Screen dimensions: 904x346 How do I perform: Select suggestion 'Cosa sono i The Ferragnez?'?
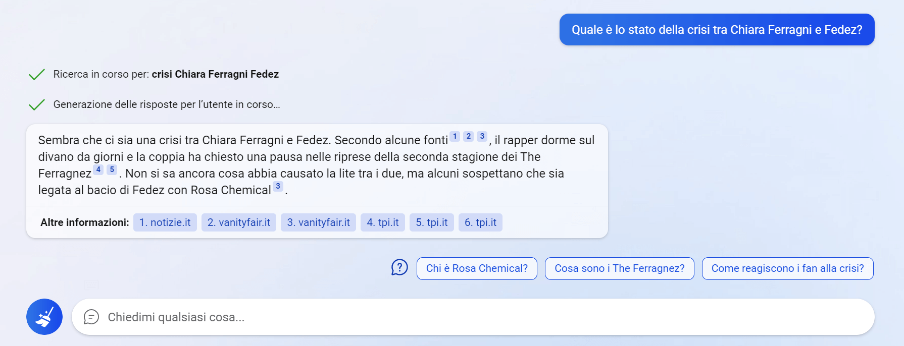[x=619, y=268]
